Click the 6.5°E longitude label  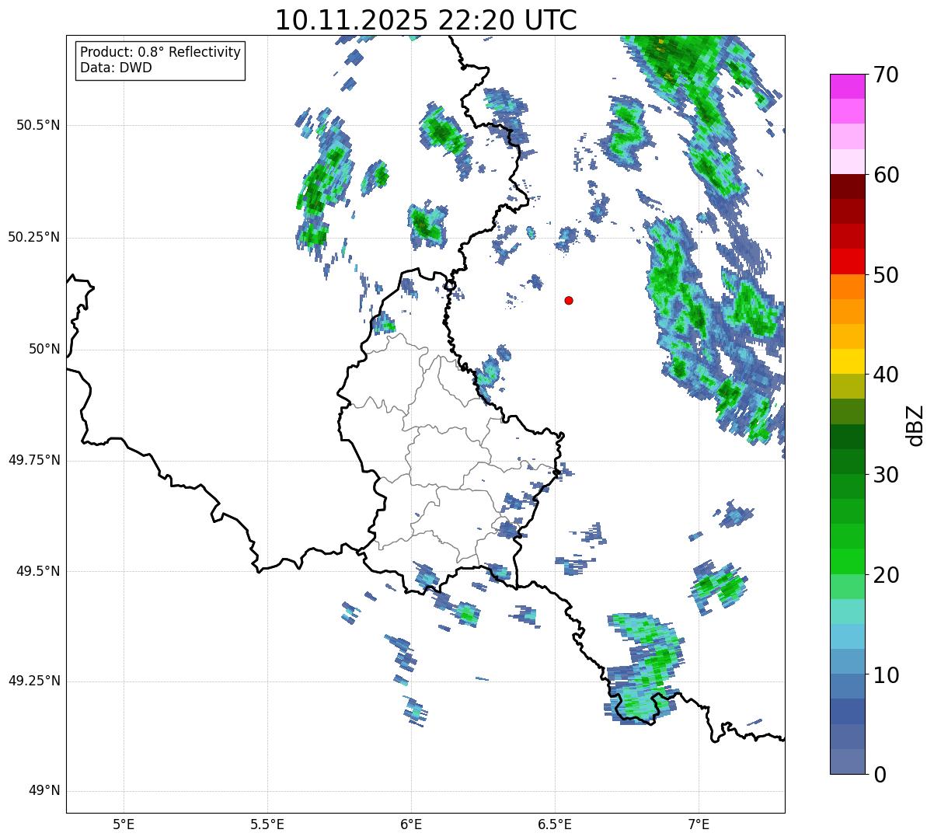coord(555,824)
